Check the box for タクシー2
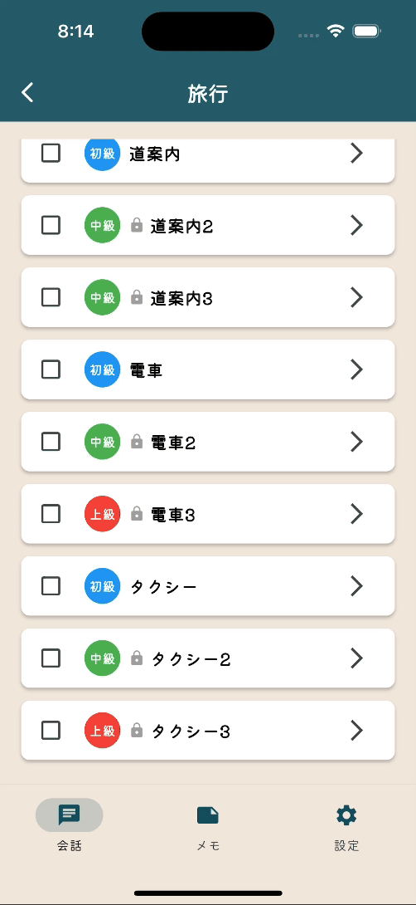The image size is (416, 905). tap(51, 658)
